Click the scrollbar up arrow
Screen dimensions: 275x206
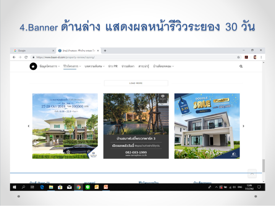(x=264, y=63)
